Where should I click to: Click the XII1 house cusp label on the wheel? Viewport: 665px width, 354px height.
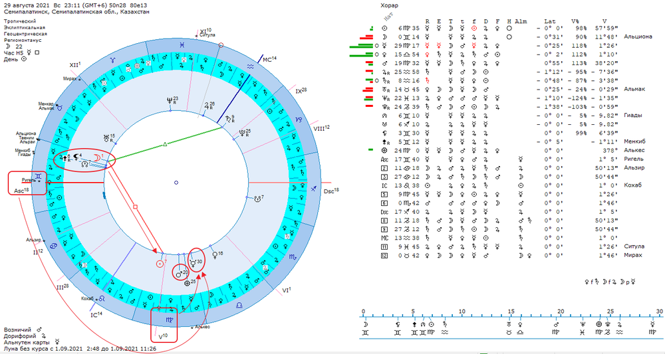pyautogui.click(x=75, y=65)
